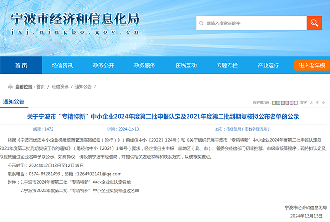Open the 在线互动 navigation item
Image resolution: width=330 pixels, height=222 pixels.
[186, 66]
